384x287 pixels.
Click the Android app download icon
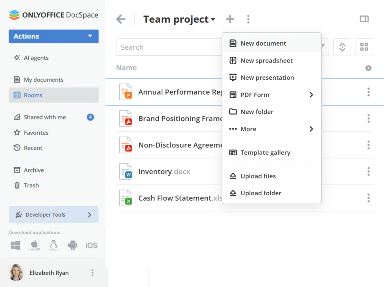[x=72, y=245]
